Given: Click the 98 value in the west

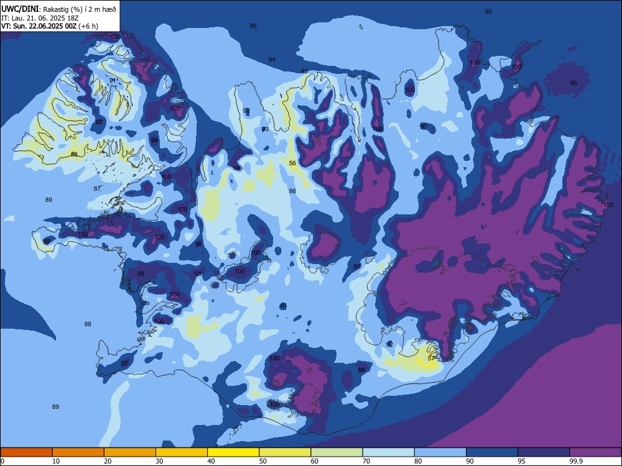Looking at the screenshot, I should coord(141,274).
